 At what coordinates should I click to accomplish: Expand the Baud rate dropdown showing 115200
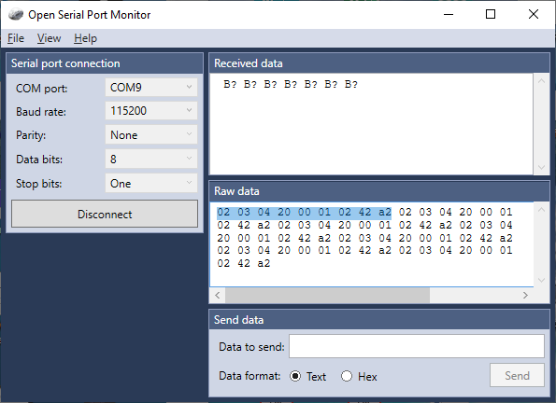tap(151, 111)
